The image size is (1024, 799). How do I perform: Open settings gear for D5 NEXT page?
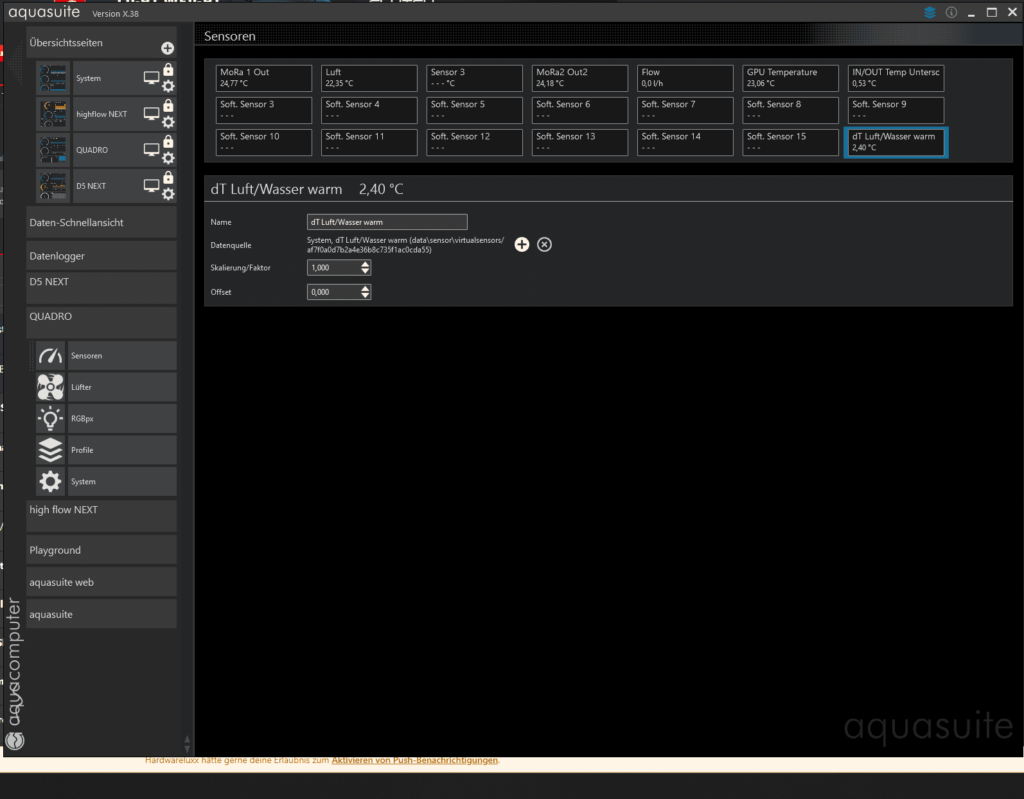tap(168, 194)
